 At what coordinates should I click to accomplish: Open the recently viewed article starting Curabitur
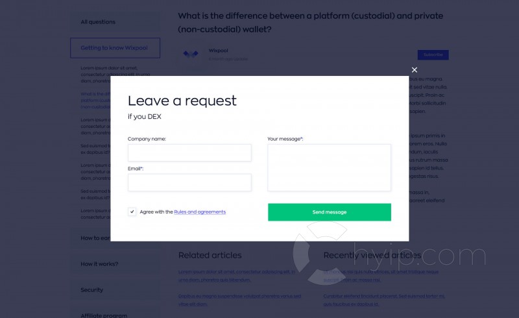(x=384, y=300)
